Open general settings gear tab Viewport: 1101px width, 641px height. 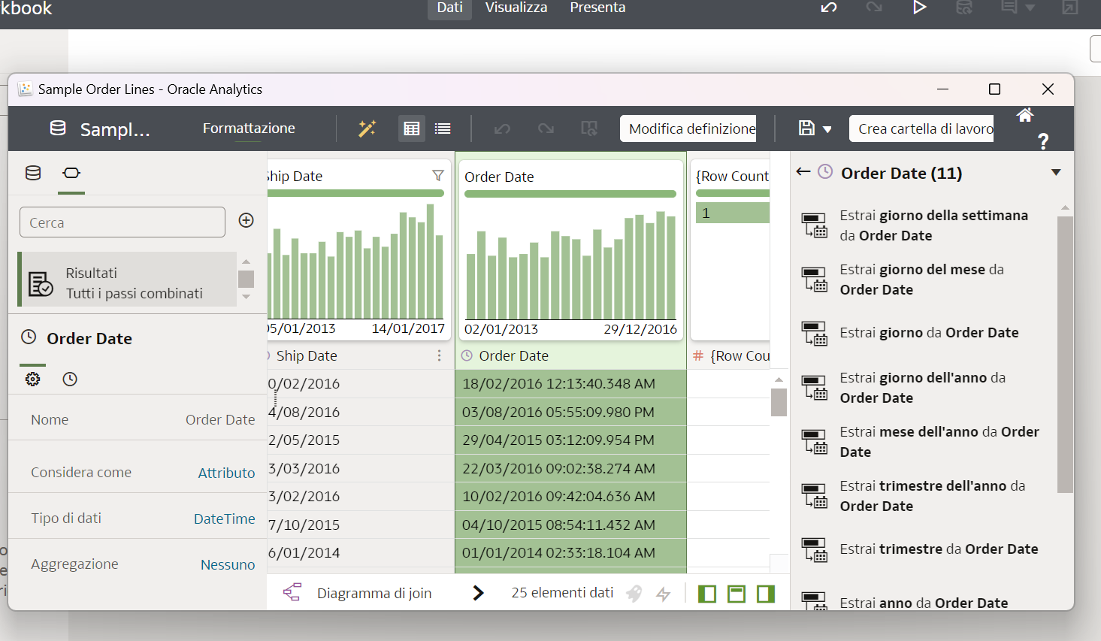[x=32, y=379]
